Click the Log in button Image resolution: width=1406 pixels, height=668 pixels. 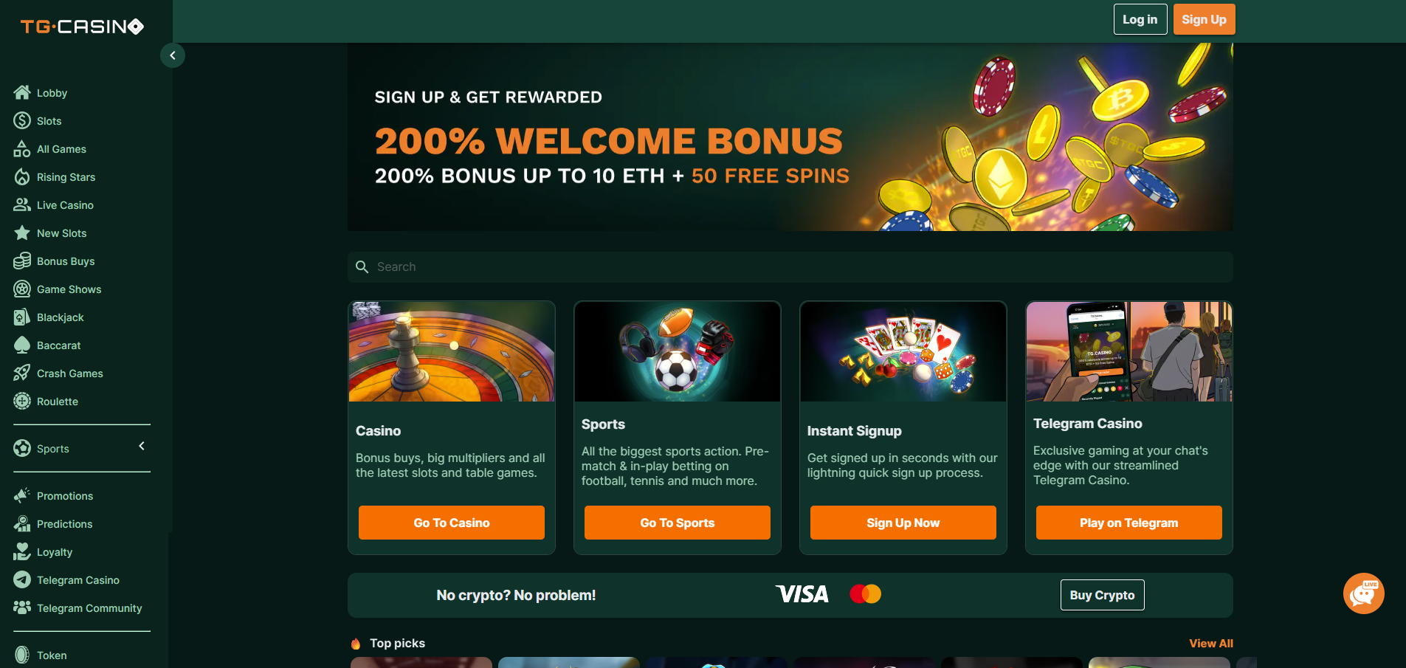click(x=1140, y=19)
